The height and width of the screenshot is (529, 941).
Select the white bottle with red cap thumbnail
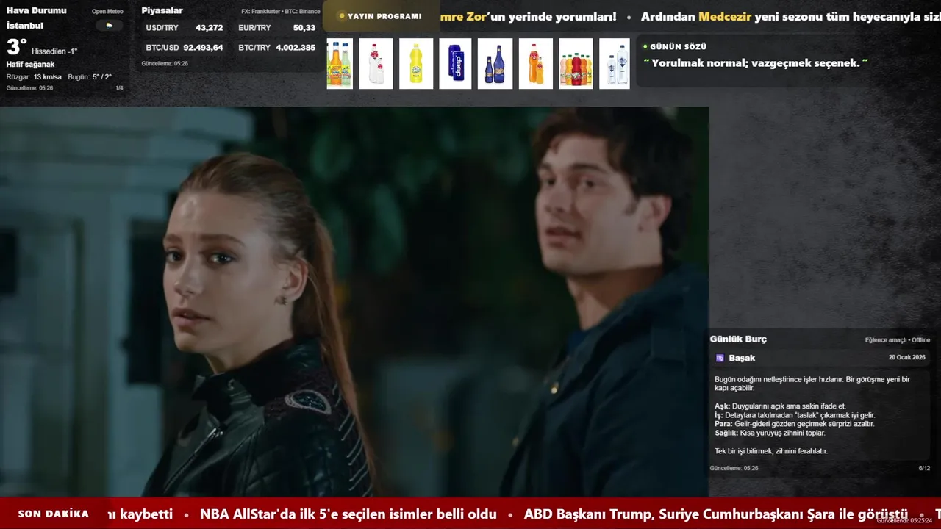(x=376, y=64)
